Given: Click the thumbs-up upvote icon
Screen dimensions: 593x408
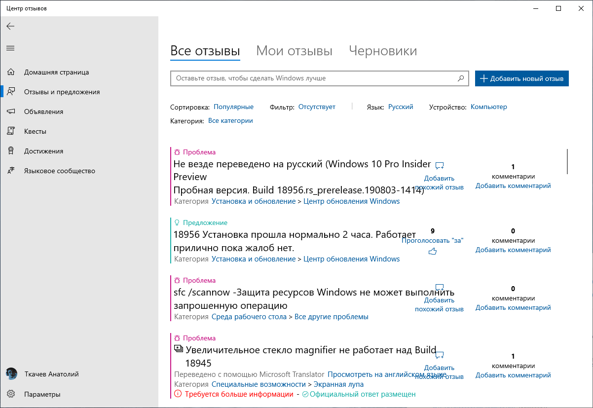Looking at the screenshot, I should click(x=433, y=252).
